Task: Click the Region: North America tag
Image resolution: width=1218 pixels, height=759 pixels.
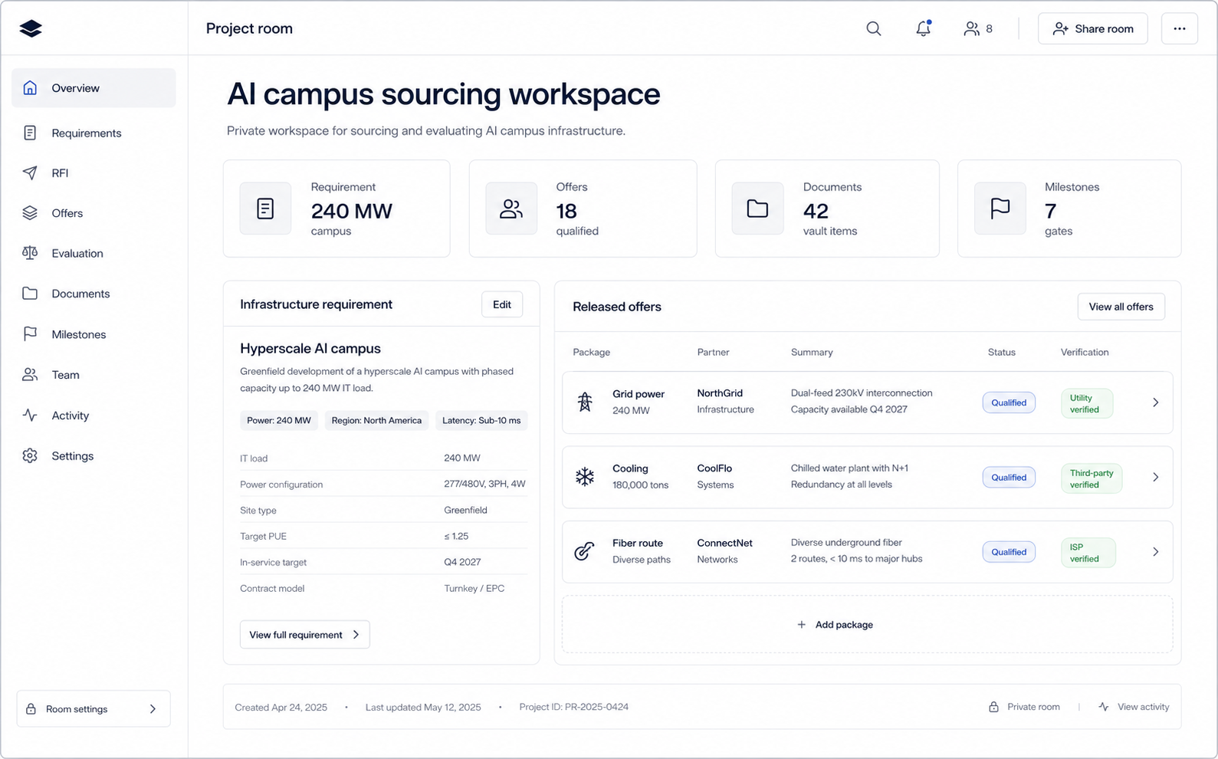Action: point(376,420)
